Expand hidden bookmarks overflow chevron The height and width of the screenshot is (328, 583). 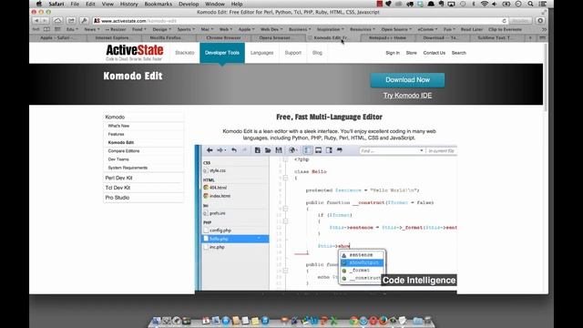click(544, 29)
